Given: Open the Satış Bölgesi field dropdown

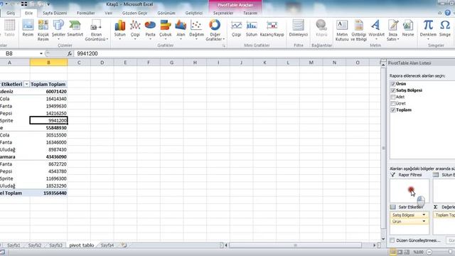Looking at the screenshot, I should tap(424, 215).
